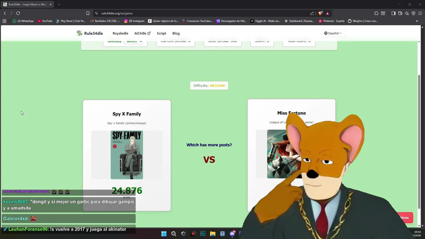Open the Brave VPN shield icon
425x239 pixels.
point(413,13)
